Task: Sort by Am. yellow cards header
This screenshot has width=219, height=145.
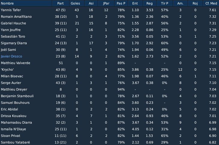Action: point(181,3)
